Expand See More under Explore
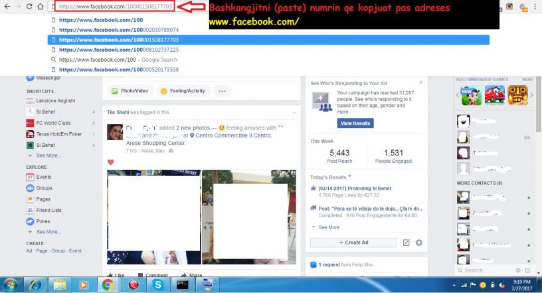Screen dimensions: 542x293 [x=48, y=232]
